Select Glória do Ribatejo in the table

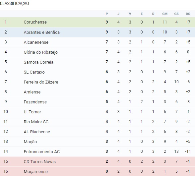(x=41, y=52)
